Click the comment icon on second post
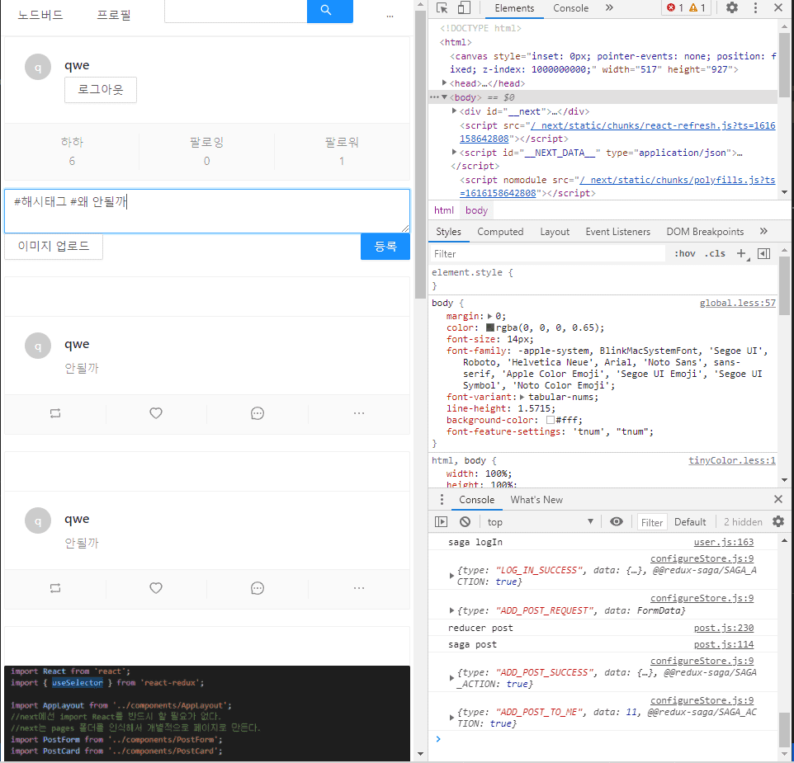 (258, 588)
